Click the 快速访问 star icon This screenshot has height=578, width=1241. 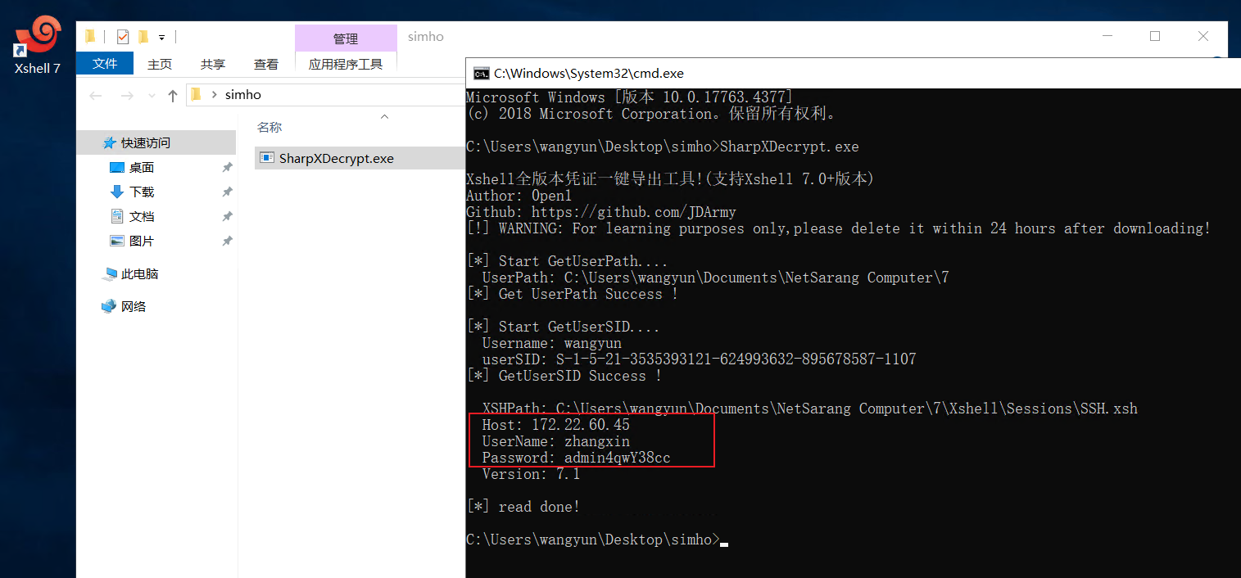point(109,142)
